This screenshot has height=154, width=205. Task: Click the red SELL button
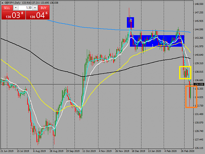coord(7,8)
